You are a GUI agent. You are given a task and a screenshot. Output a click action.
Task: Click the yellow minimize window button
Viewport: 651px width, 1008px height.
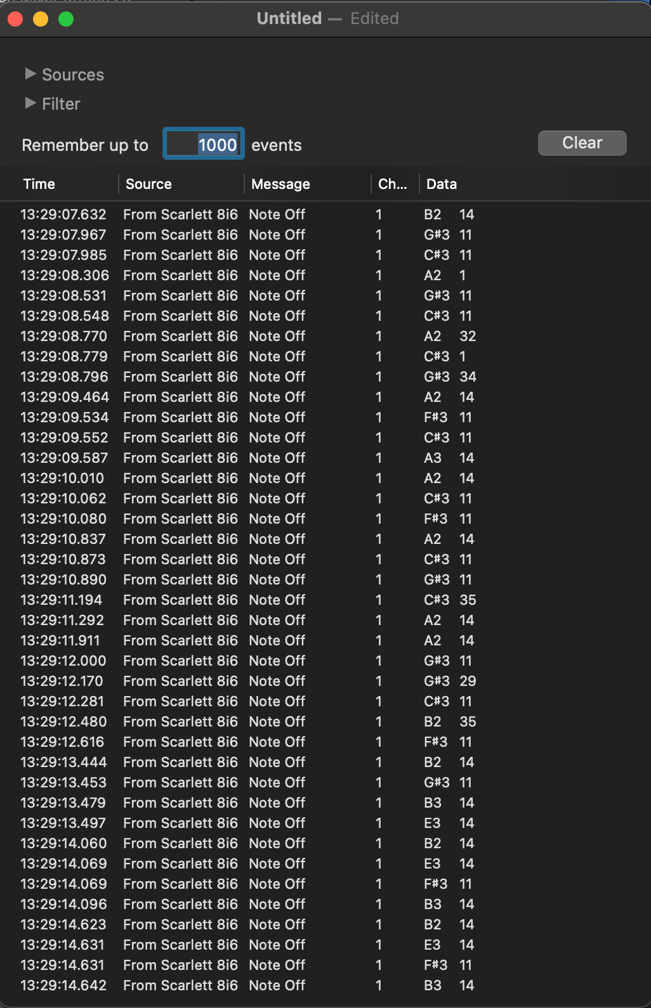click(41, 19)
